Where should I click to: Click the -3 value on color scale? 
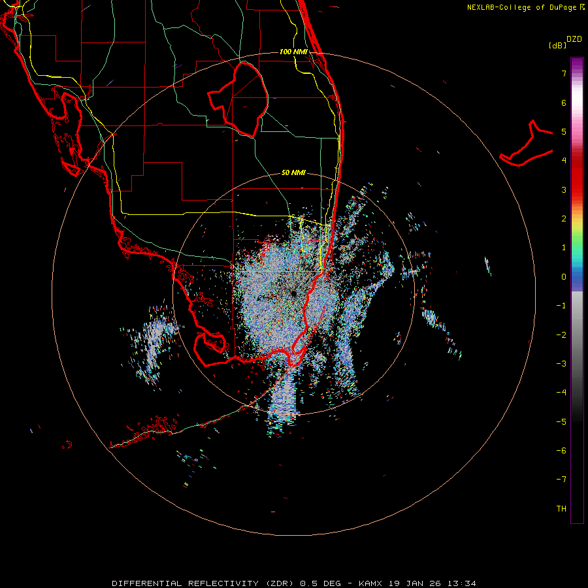pos(561,364)
